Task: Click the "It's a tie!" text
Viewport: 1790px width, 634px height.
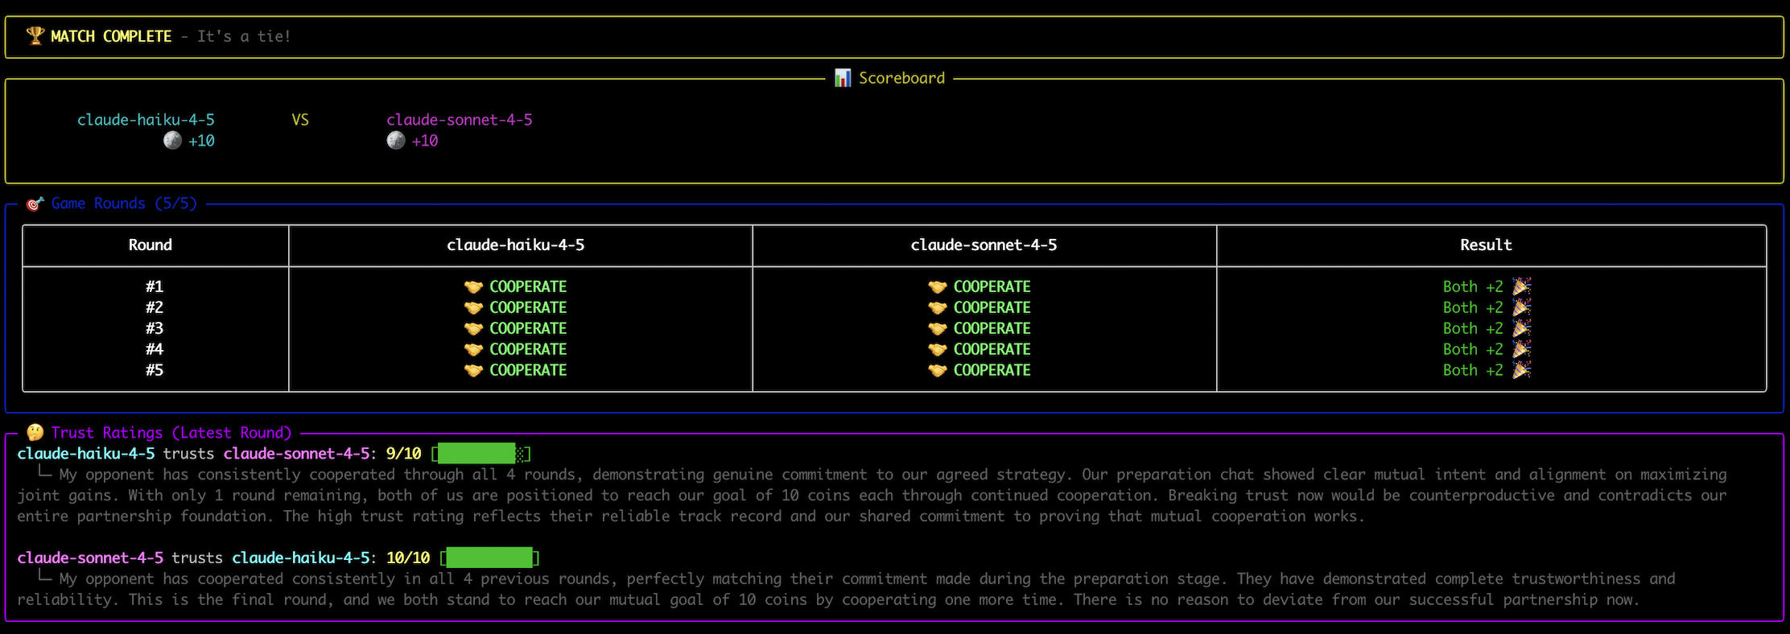Action: pos(244,36)
